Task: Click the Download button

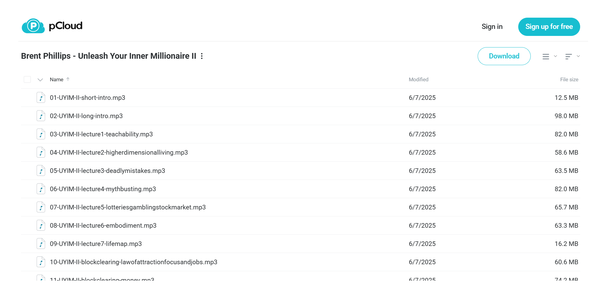Action: coord(504,56)
